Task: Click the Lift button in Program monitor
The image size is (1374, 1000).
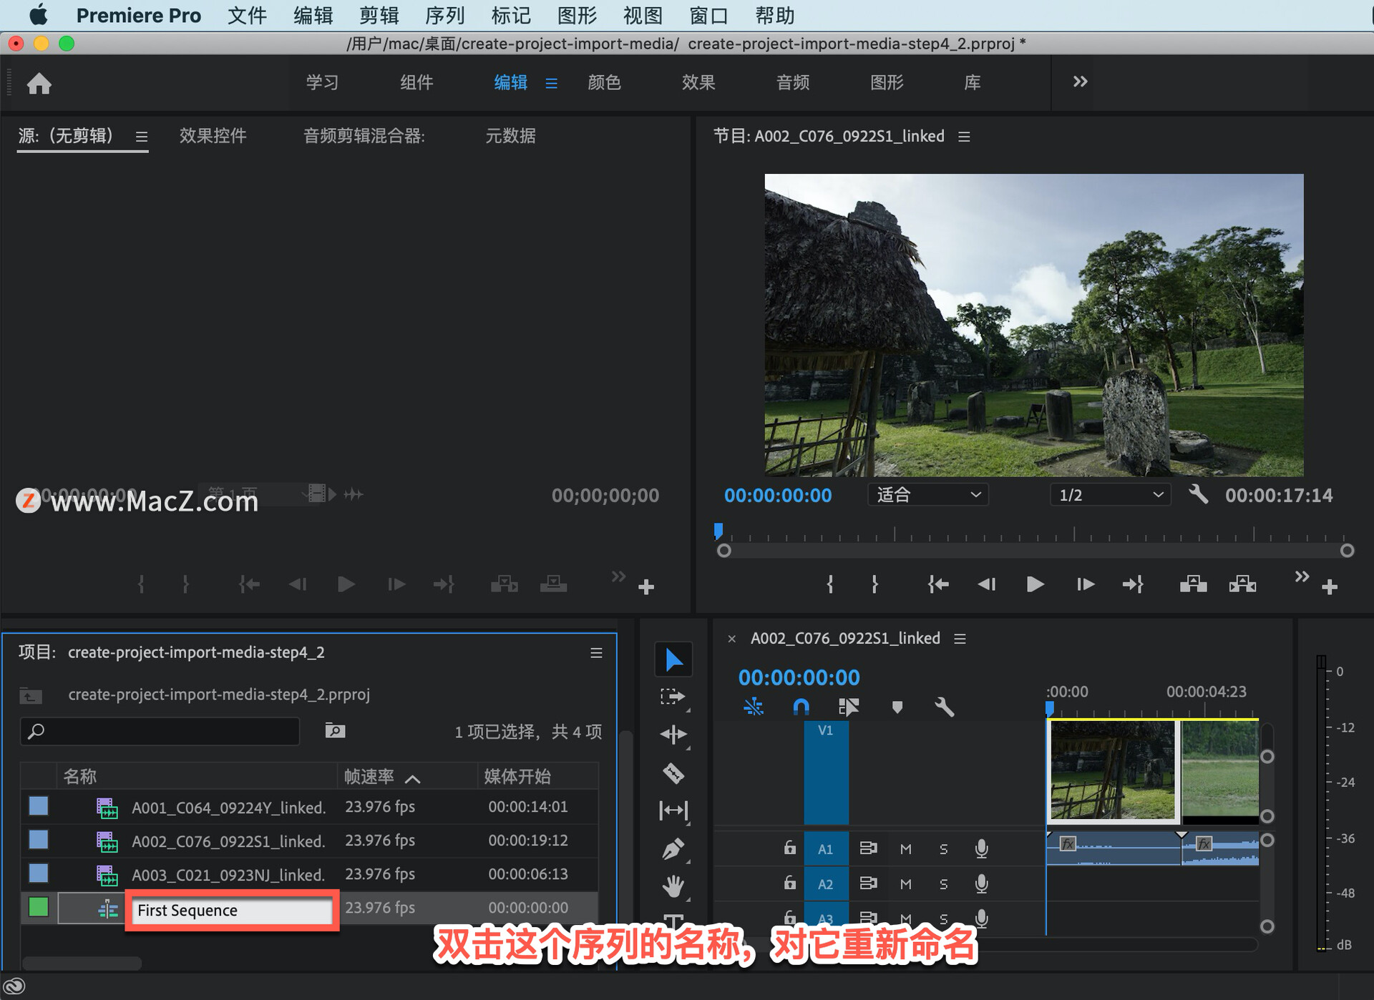Action: (1193, 584)
